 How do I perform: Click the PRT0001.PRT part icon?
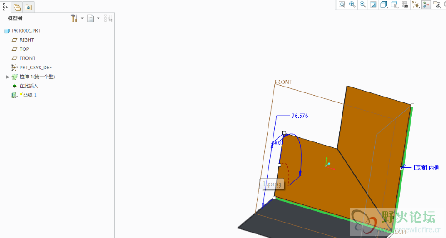pyautogui.click(x=7, y=31)
